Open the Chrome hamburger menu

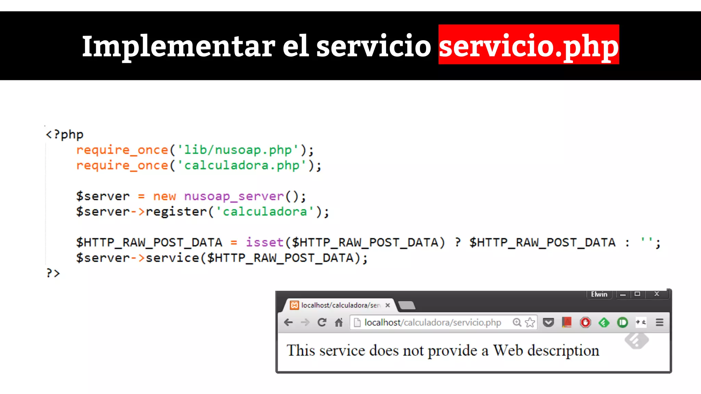(x=660, y=322)
